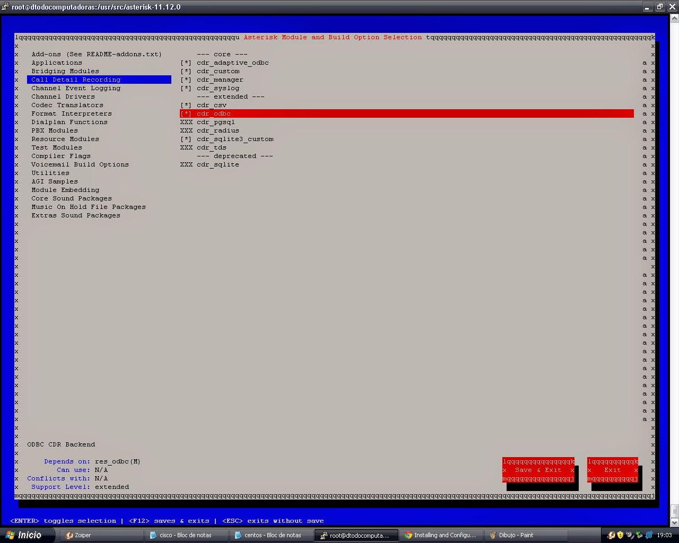The width and height of the screenshot is (679, 543).
Task: Switch to Installing and Configu... Chrome window
Action: [440, 535]
